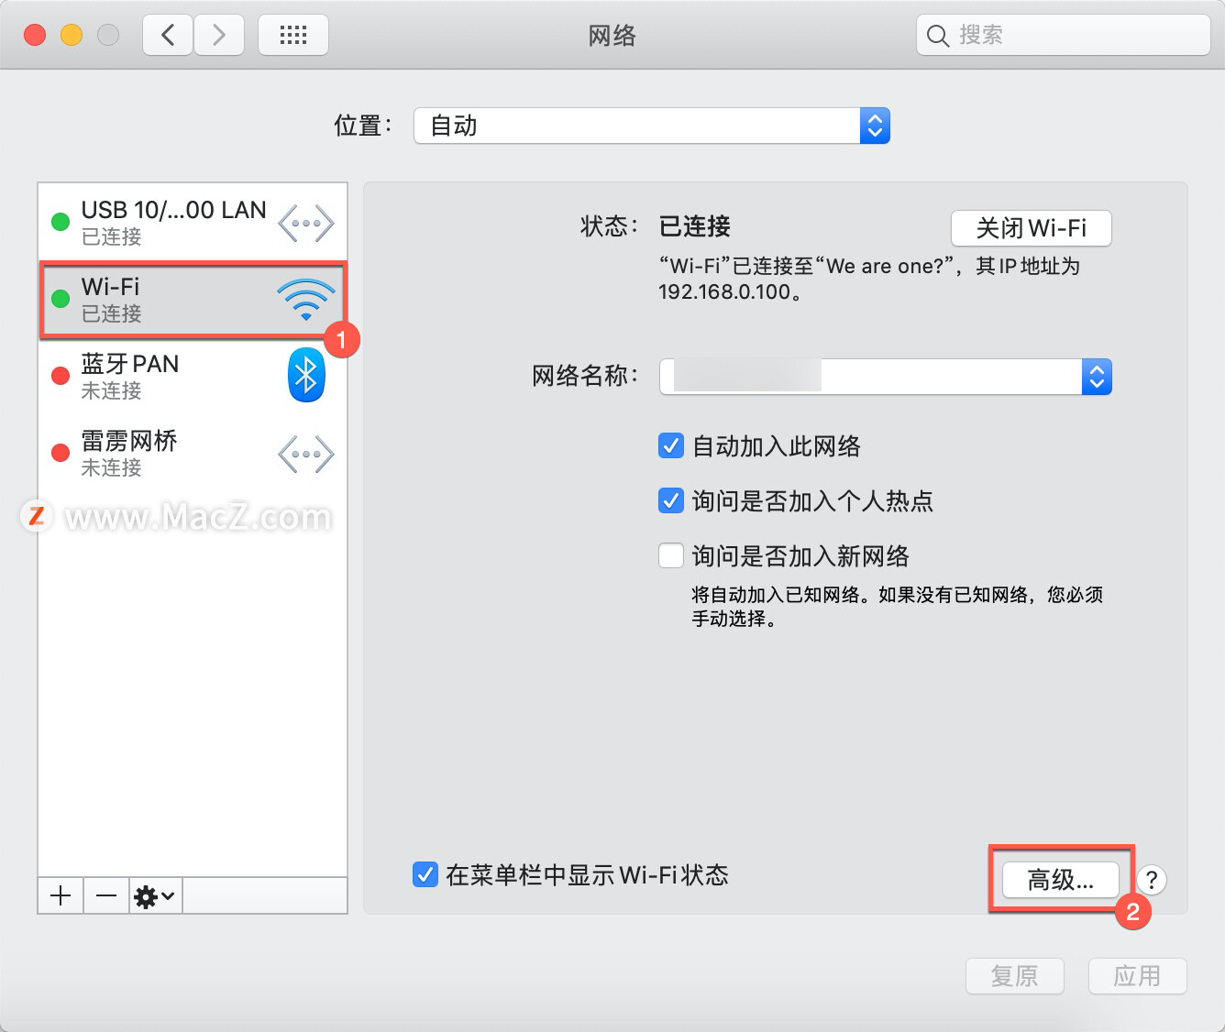Open the 高级... advanced settings

click(x=1060, y=879)
